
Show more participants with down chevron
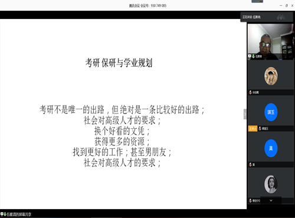click(271, 200)
